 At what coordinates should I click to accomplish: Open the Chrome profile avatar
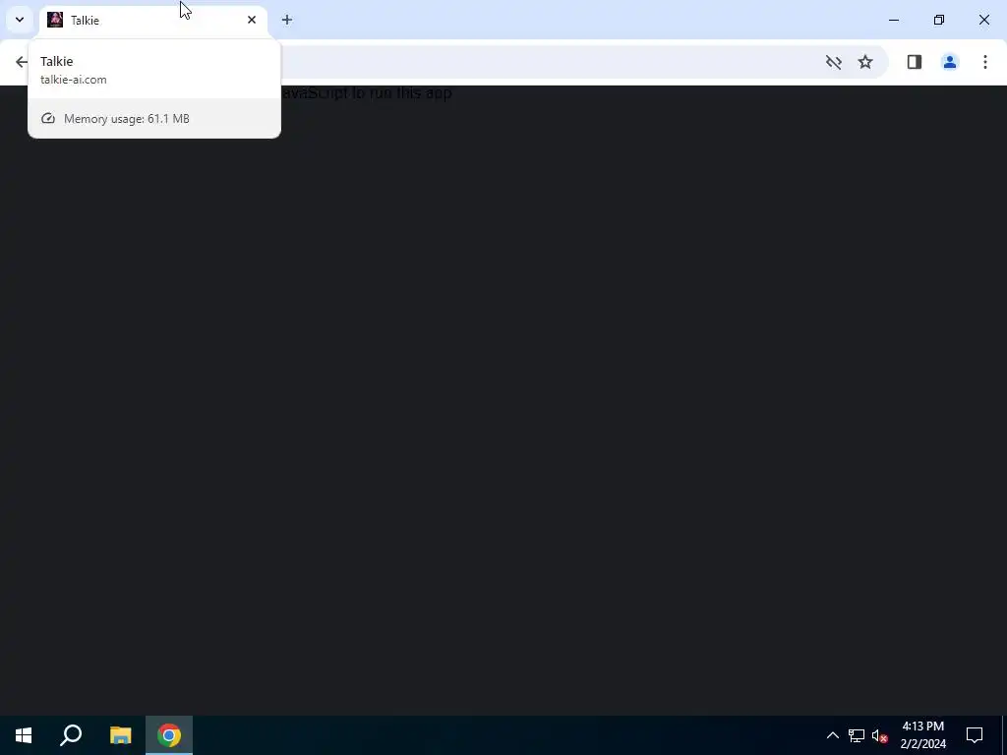coord(949,62)
